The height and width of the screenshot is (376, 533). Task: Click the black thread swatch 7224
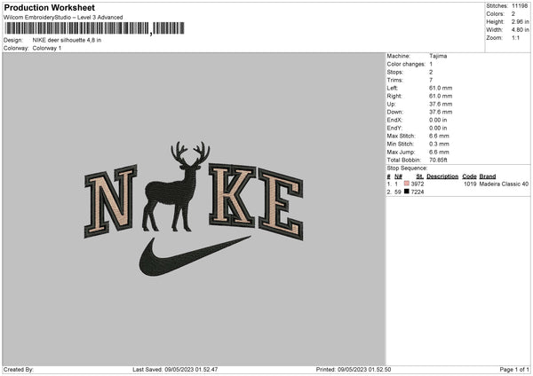(x=407, y=192)
